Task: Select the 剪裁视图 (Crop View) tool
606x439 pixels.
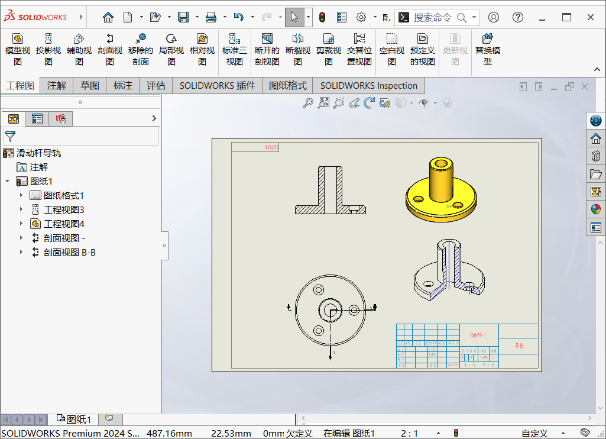Action: coord(328,49)
